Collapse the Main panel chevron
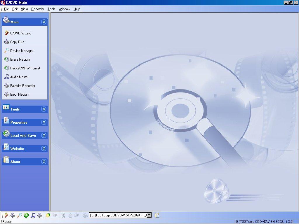This screenshot has height=224, width=299. coord(44,22)
